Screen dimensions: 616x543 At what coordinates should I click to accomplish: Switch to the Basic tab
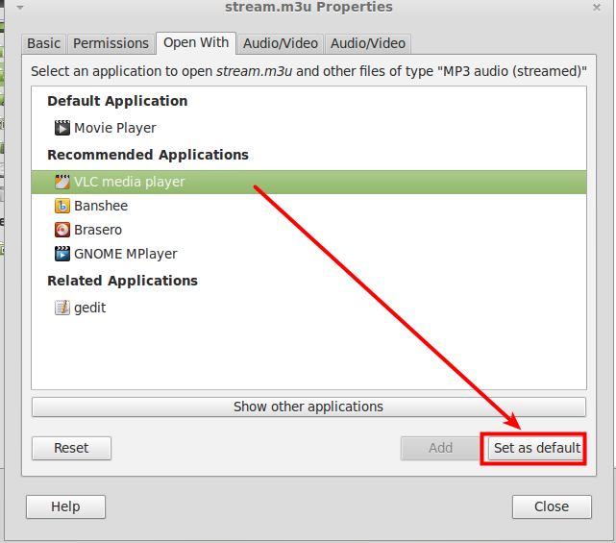point(43,43)
